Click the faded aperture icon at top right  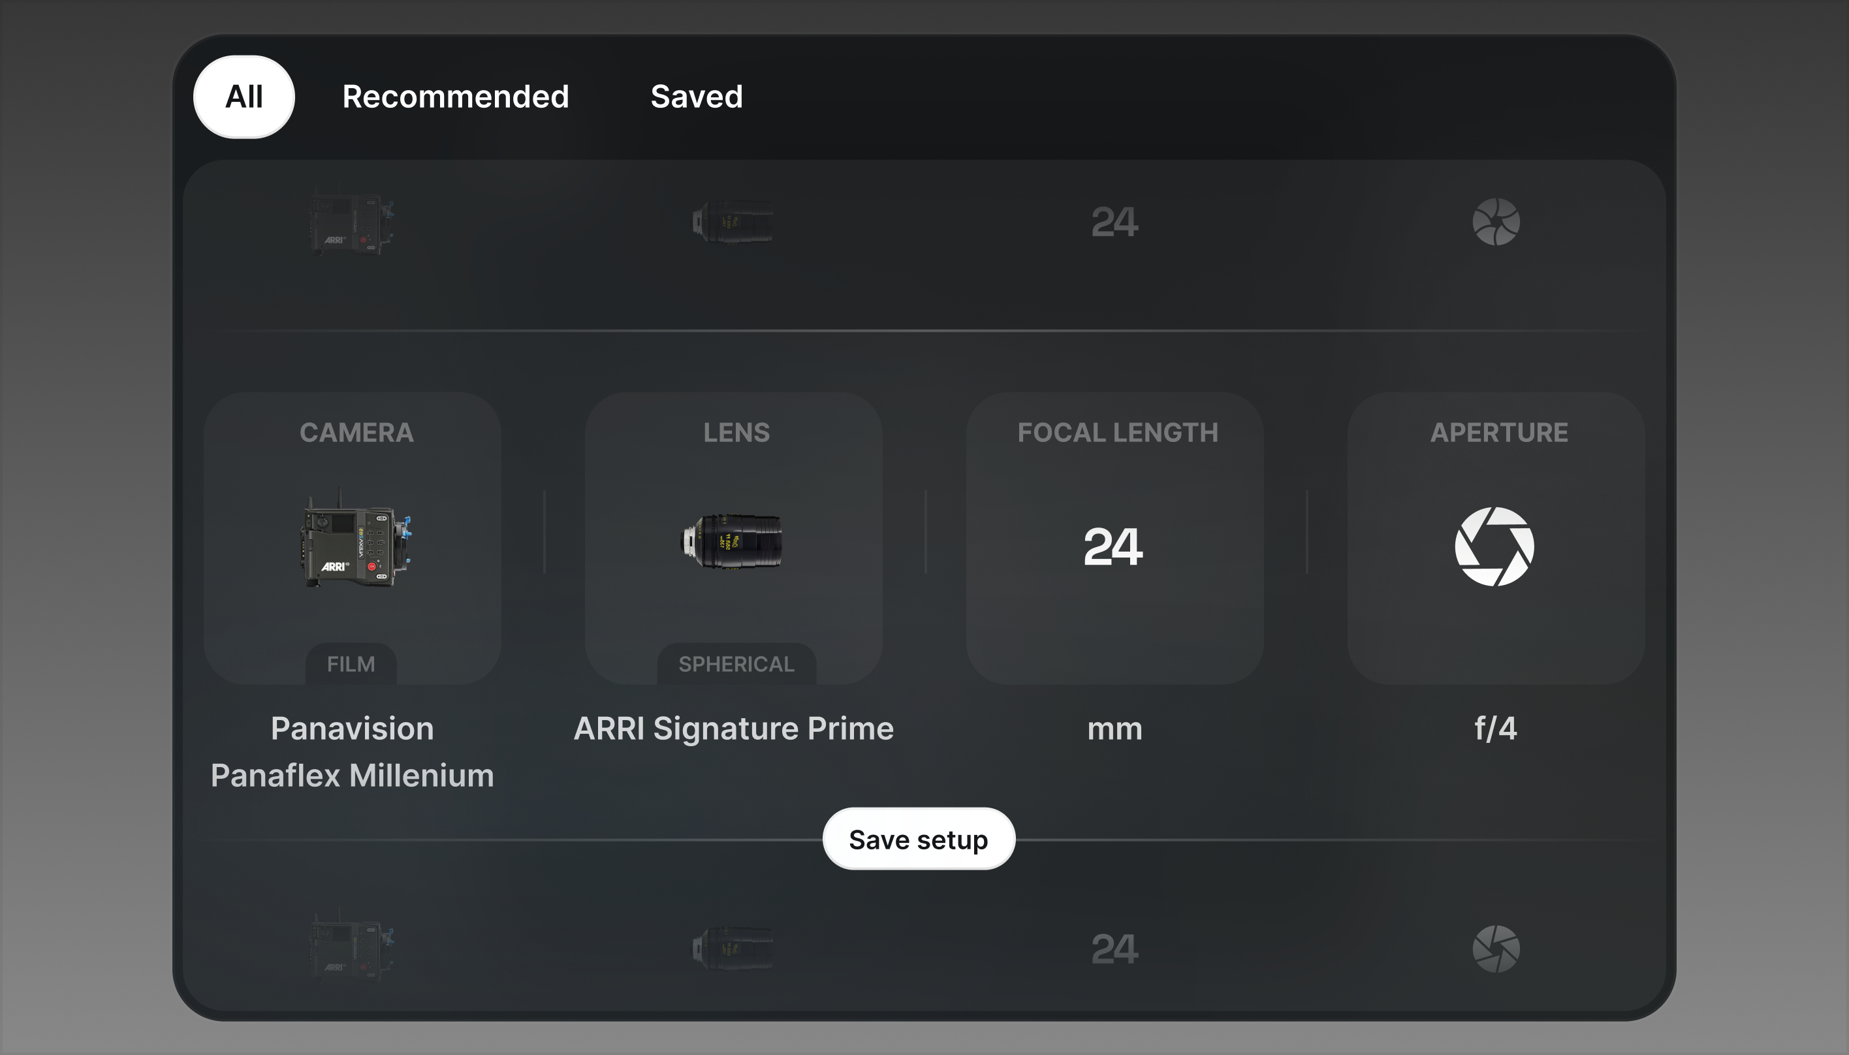(1496, 223)
